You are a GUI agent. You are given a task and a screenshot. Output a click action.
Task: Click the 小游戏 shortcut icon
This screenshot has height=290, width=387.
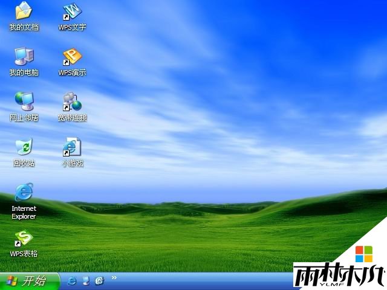point(72,147)
